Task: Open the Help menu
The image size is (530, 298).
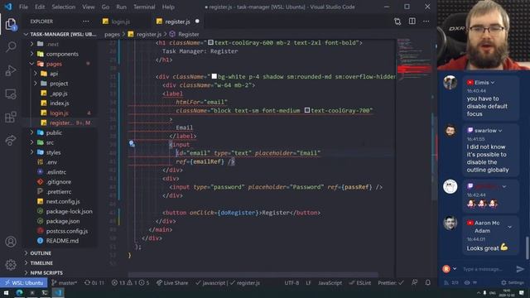Action: (168, 7)
